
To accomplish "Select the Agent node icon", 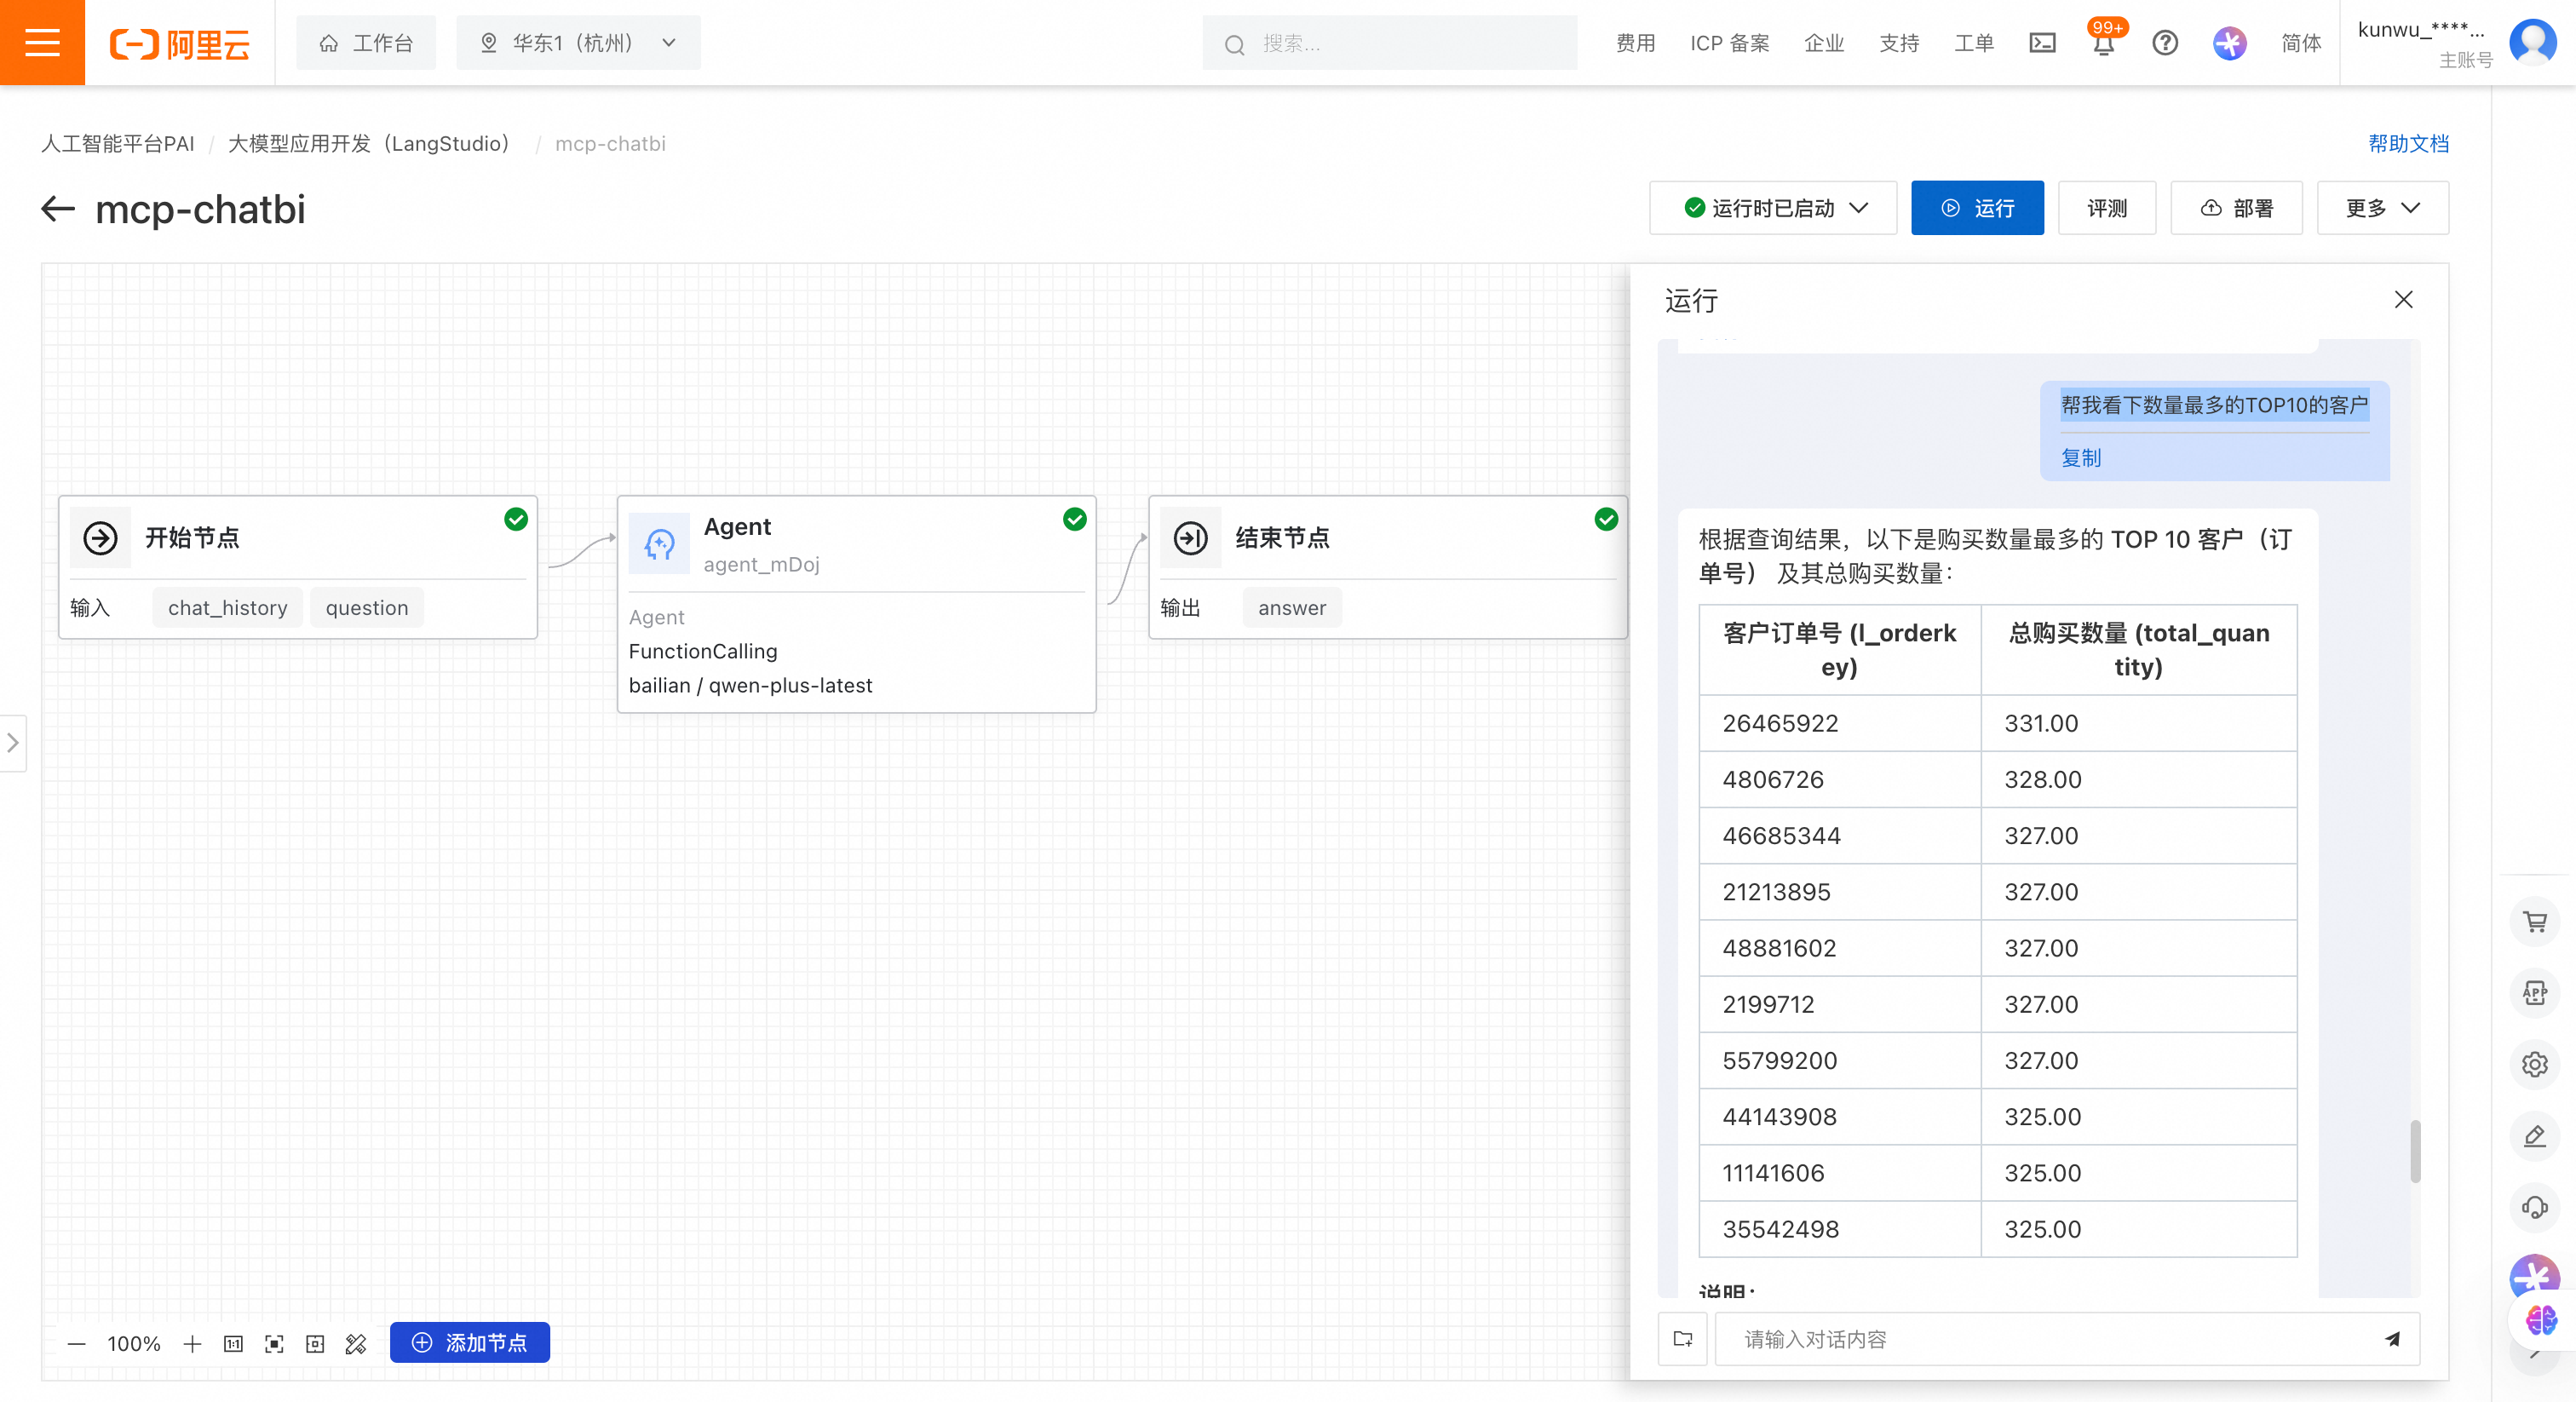I will (x=659, y=544).
